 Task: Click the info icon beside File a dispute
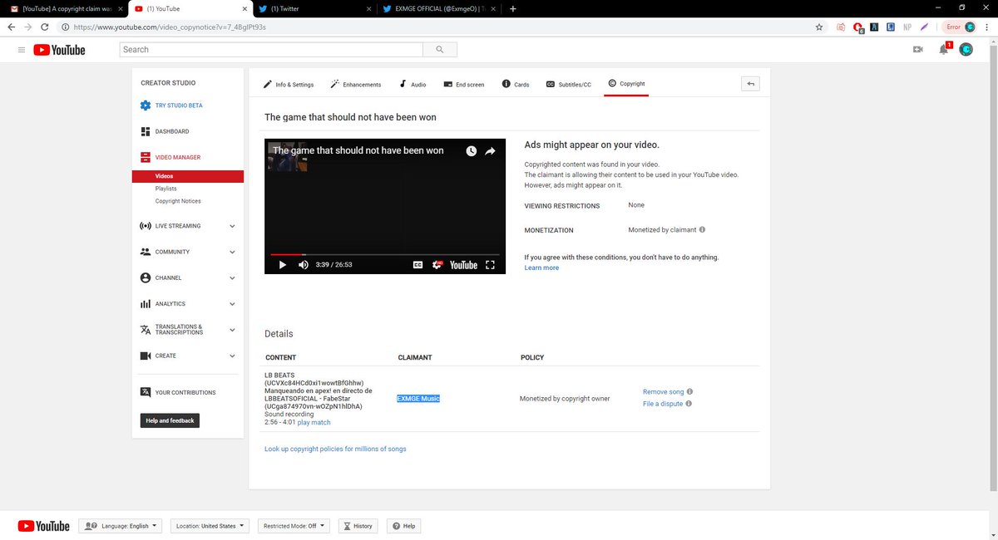coord(689,404)
